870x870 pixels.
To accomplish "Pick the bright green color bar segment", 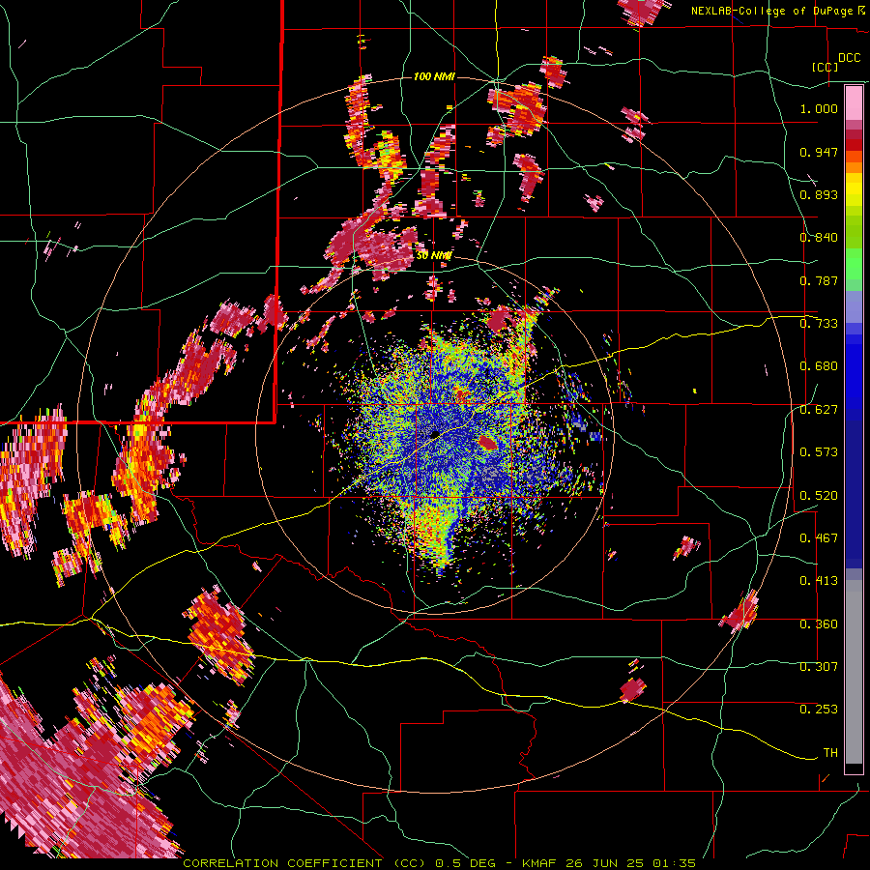I will (x=854, y=264).
